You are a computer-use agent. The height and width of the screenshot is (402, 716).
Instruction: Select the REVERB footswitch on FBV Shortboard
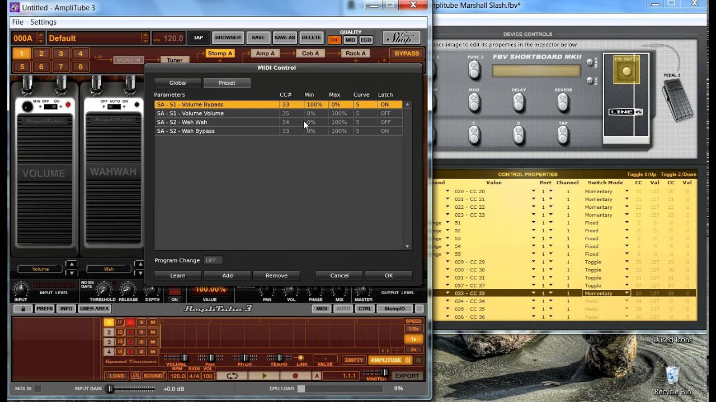click(563, 102)
